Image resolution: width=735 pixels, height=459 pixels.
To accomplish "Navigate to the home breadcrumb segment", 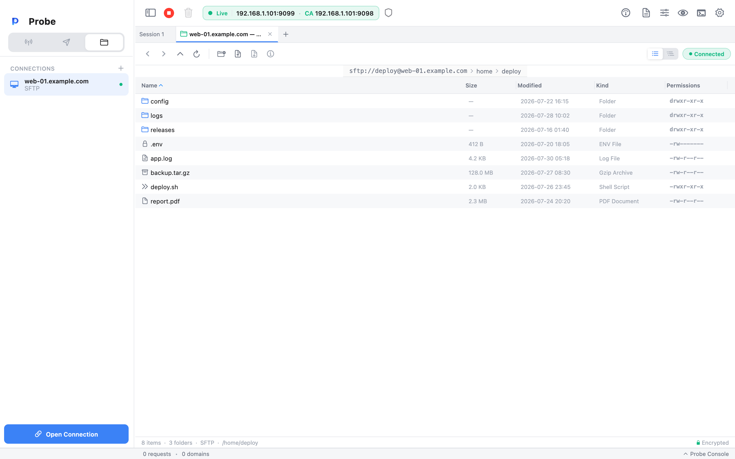I will (x=484, y=71).
